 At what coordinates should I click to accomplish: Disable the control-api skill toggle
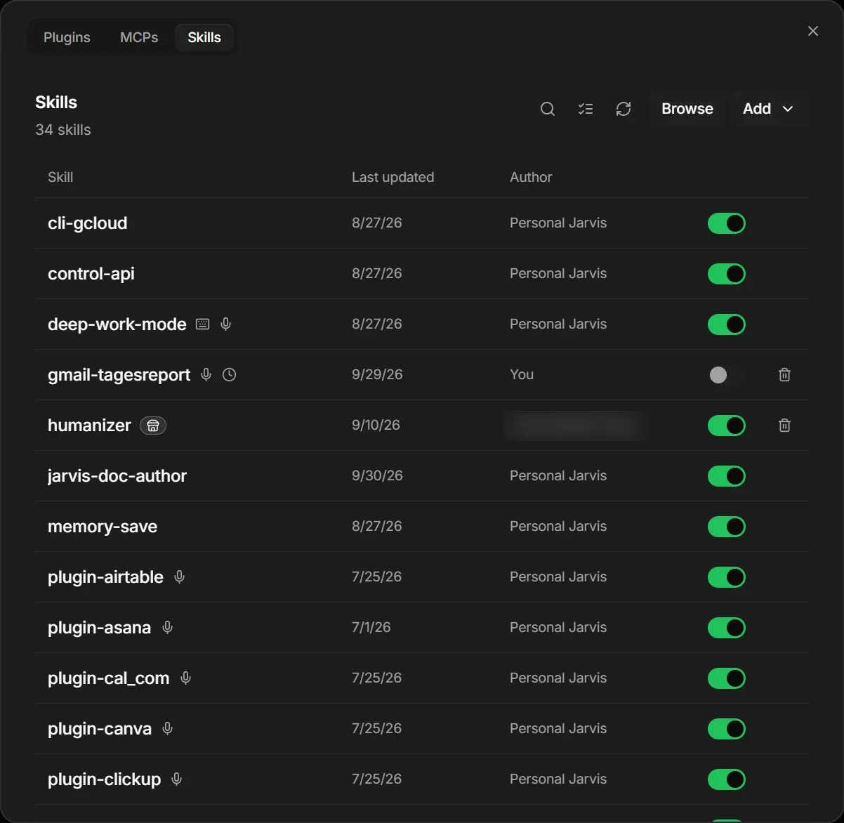(727, 274)
